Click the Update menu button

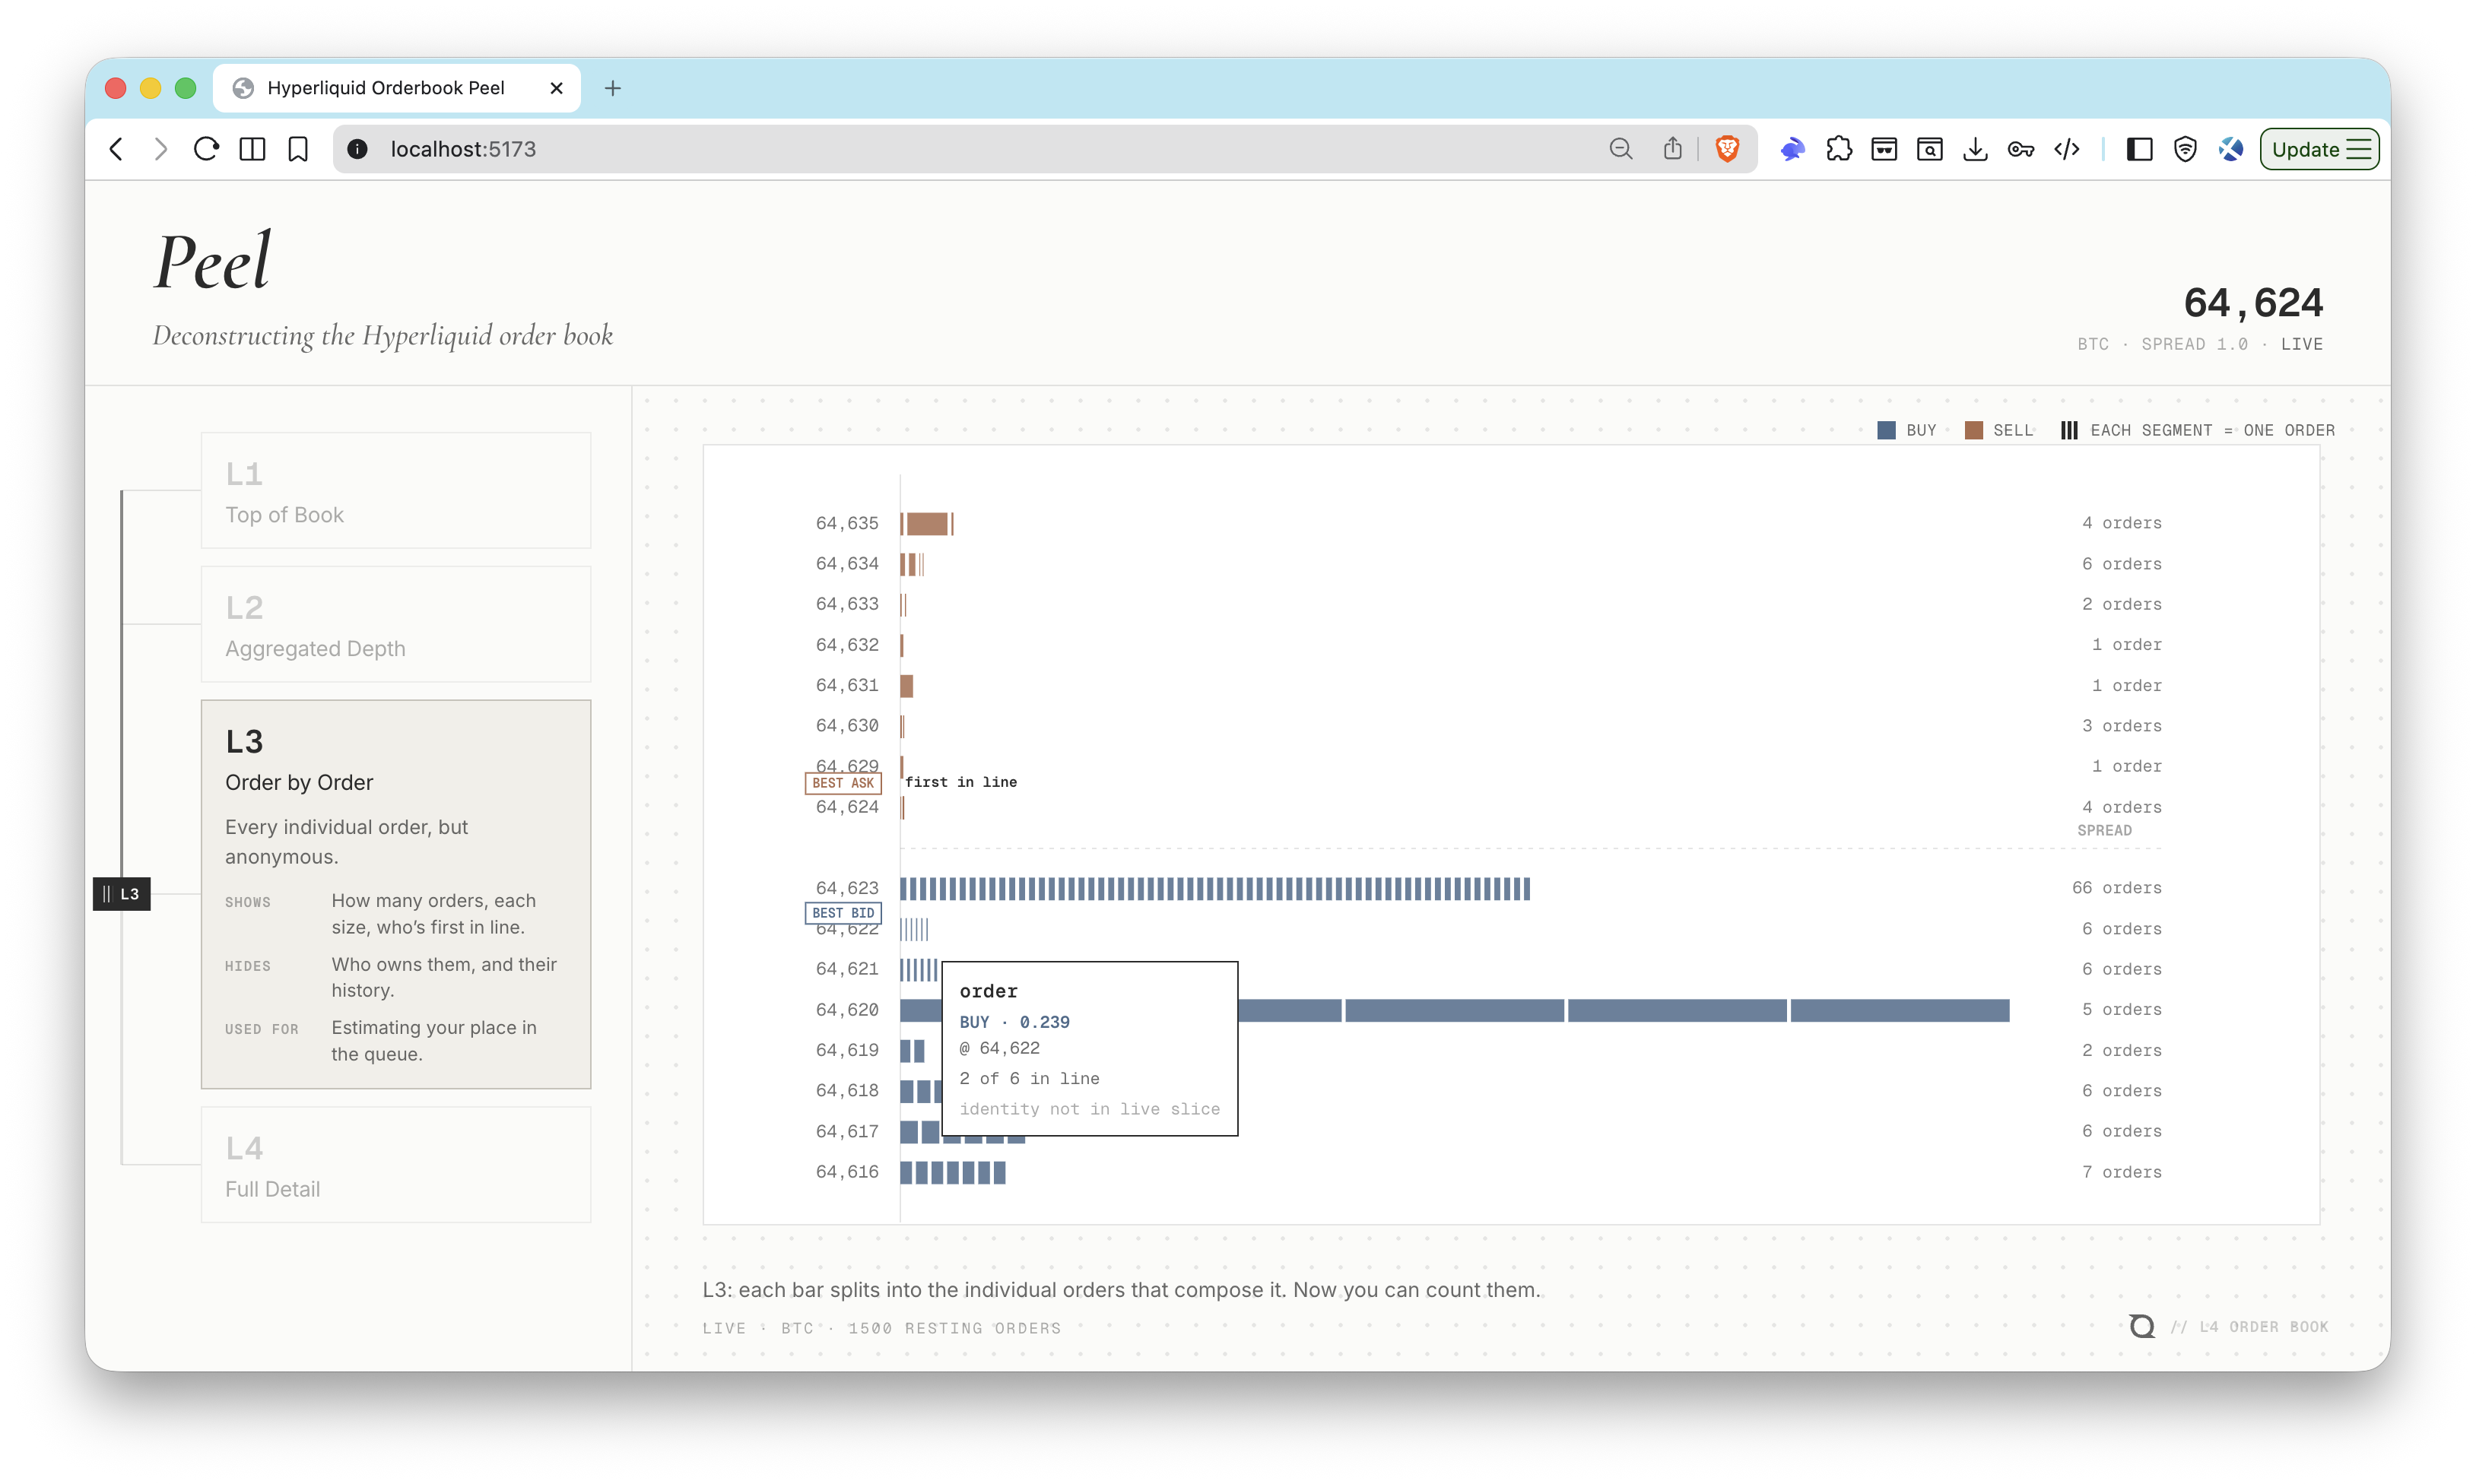point(2320,149)
